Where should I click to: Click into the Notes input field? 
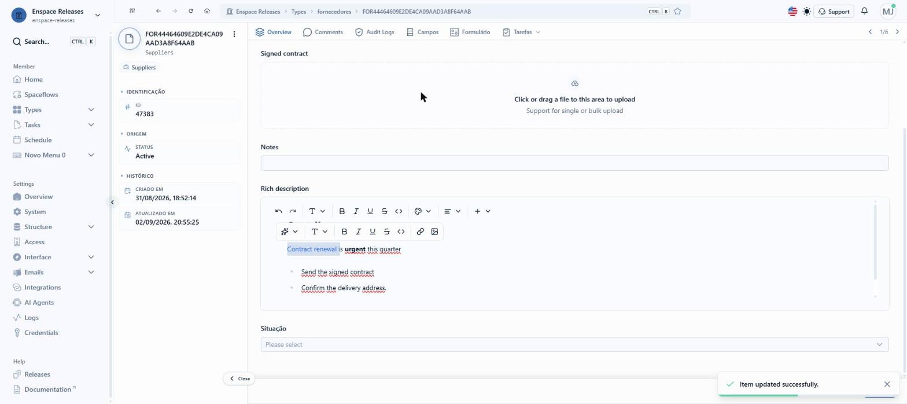click(574, 163)
